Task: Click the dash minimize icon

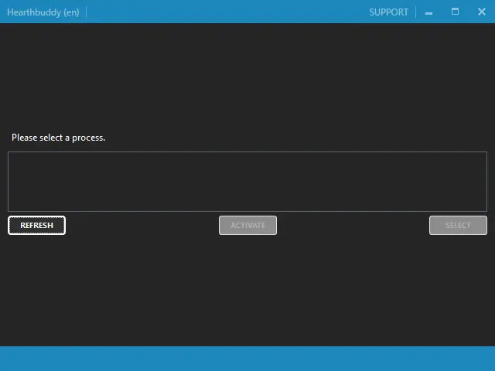Action: 429,12
